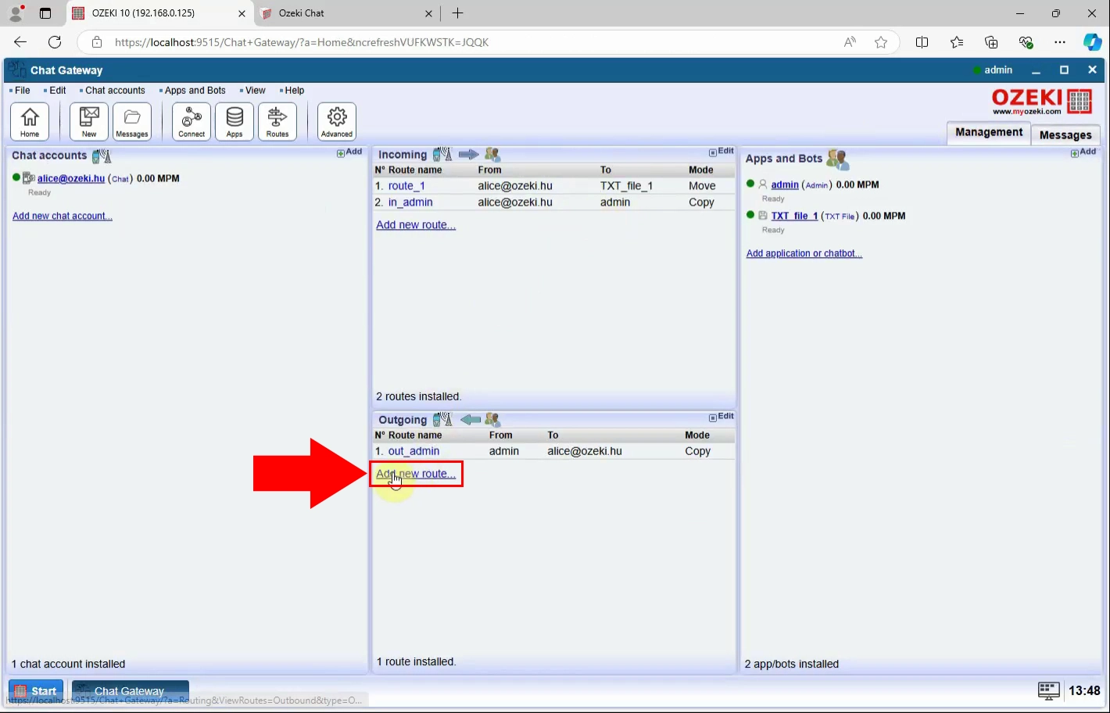1110x713 pixels.
Task: Click '1 chat account installed' status text
Action: (x=68, y=664)
